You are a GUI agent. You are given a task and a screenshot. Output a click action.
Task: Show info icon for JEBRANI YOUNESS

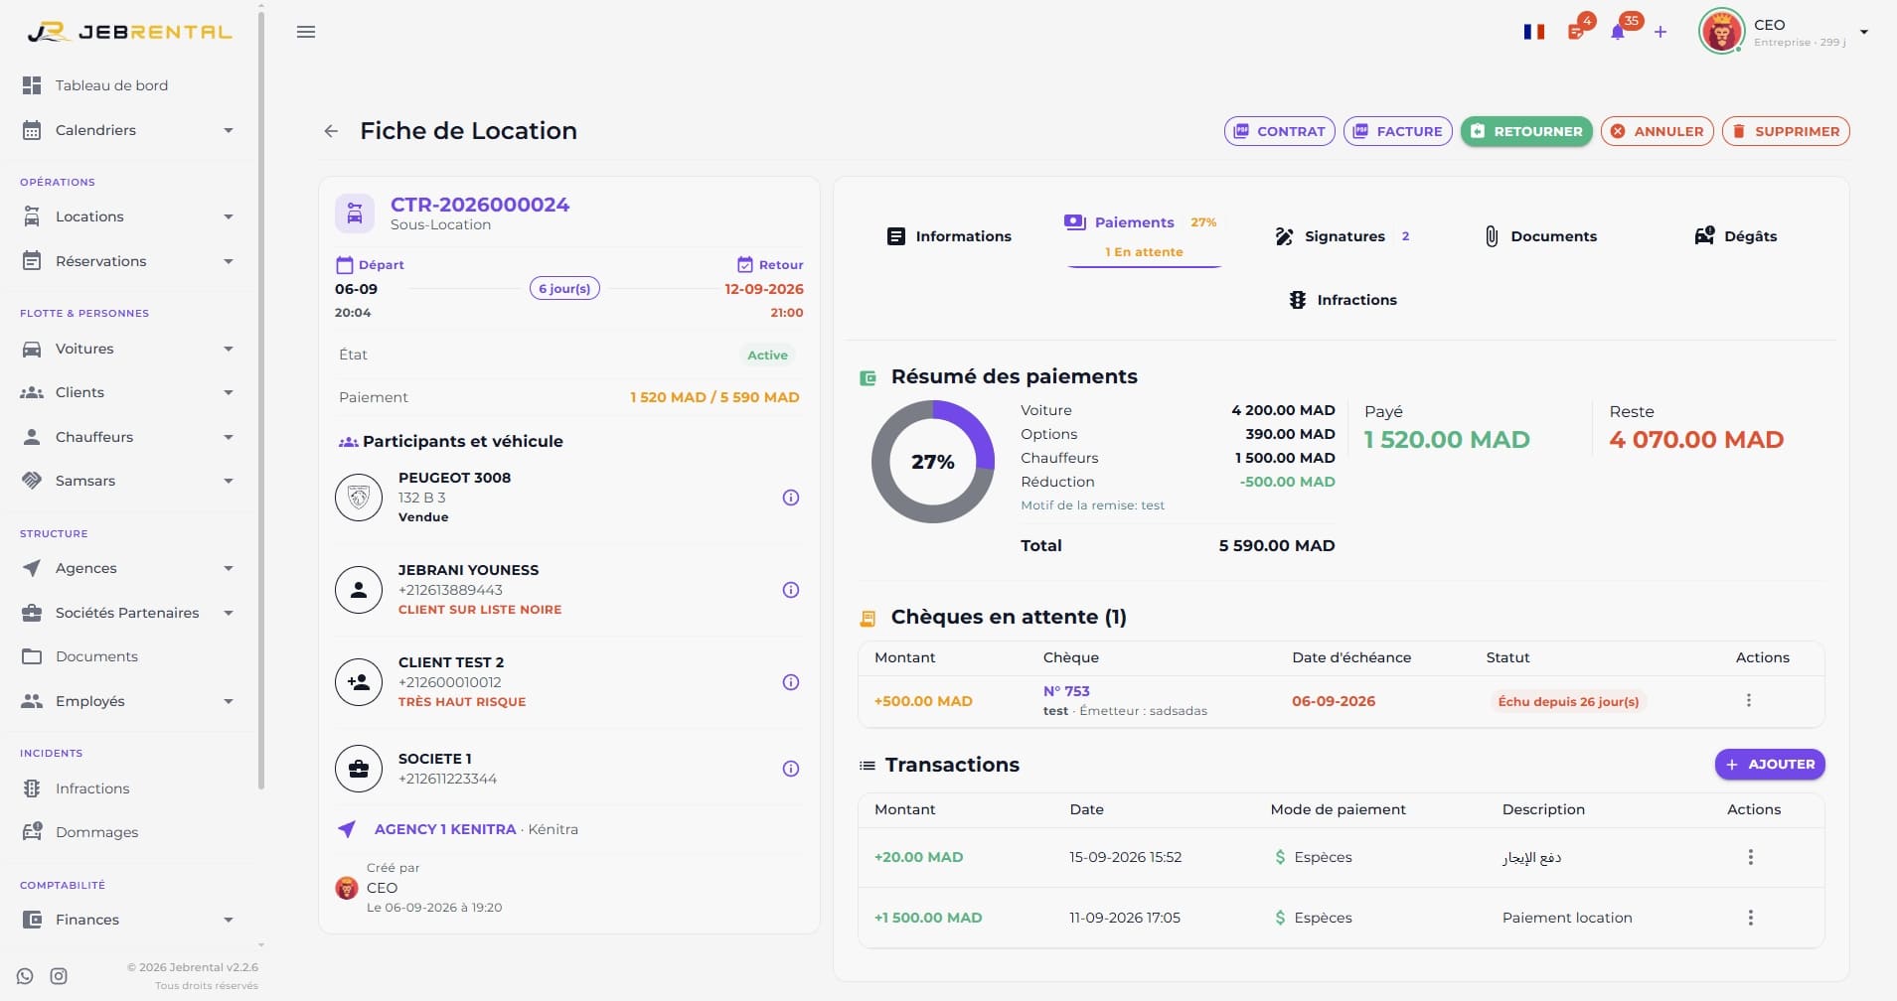[x=791, y=590]
